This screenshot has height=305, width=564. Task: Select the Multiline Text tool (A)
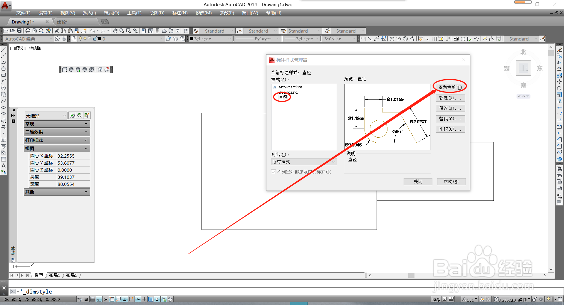4,166
